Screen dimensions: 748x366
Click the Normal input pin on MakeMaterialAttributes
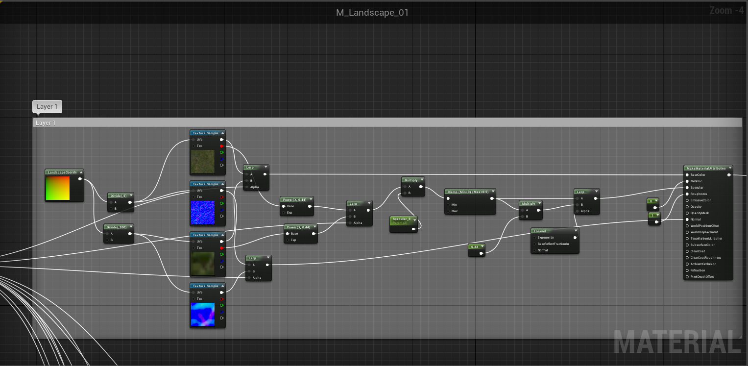pyautogui.click(x=686, y=219)
